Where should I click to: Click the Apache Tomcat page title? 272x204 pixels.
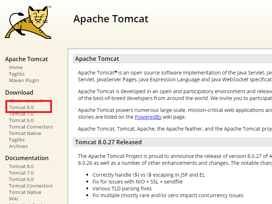[x=111, y=19]
